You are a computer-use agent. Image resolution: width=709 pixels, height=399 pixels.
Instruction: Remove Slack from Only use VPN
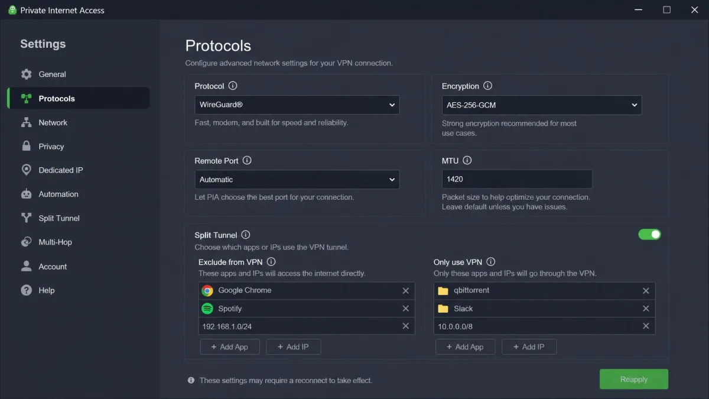646,309
